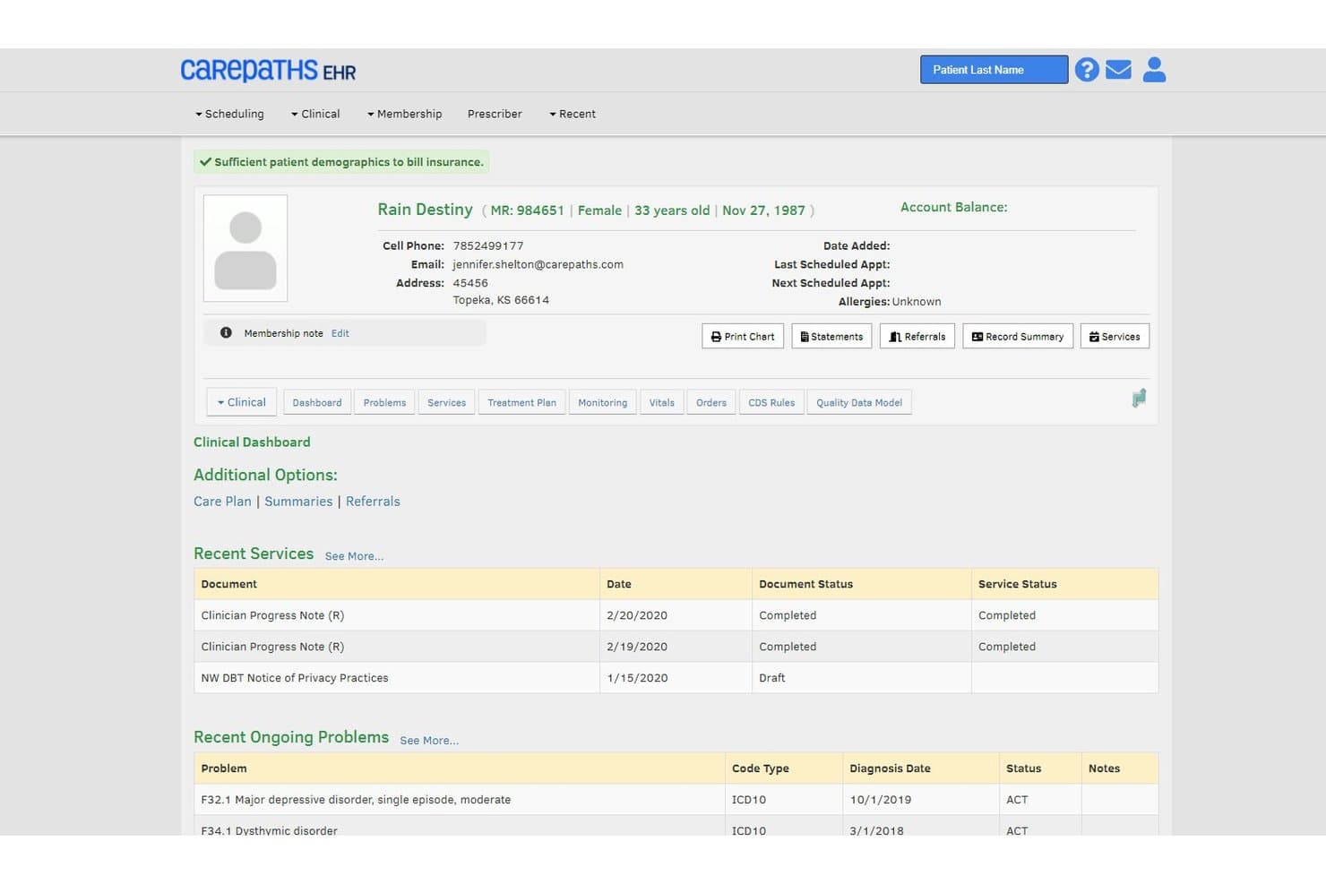1326x884 pixels.
Task: Open the Referrals link under Additional Options
Action: [373, 502]
